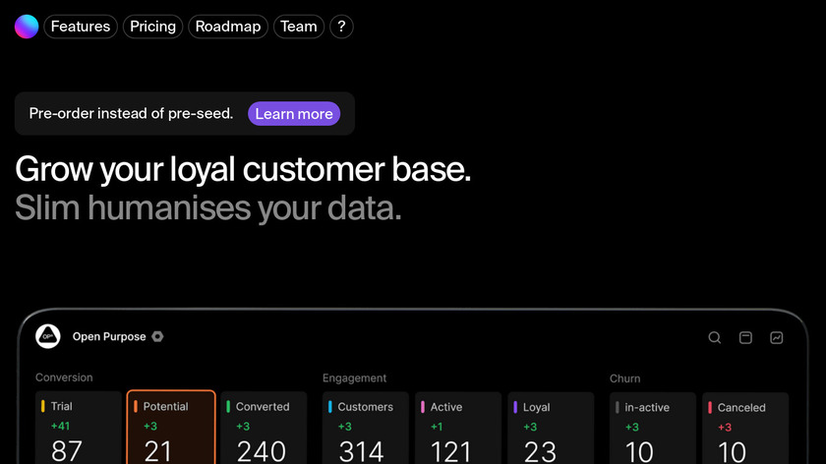Click the Open Purpose logo avatar

[x=48, y=336]
